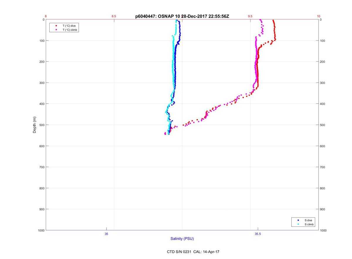Click the cyan S climb legend marker
This screenshot has width=352, height=259.
click(x=298, y=224)
